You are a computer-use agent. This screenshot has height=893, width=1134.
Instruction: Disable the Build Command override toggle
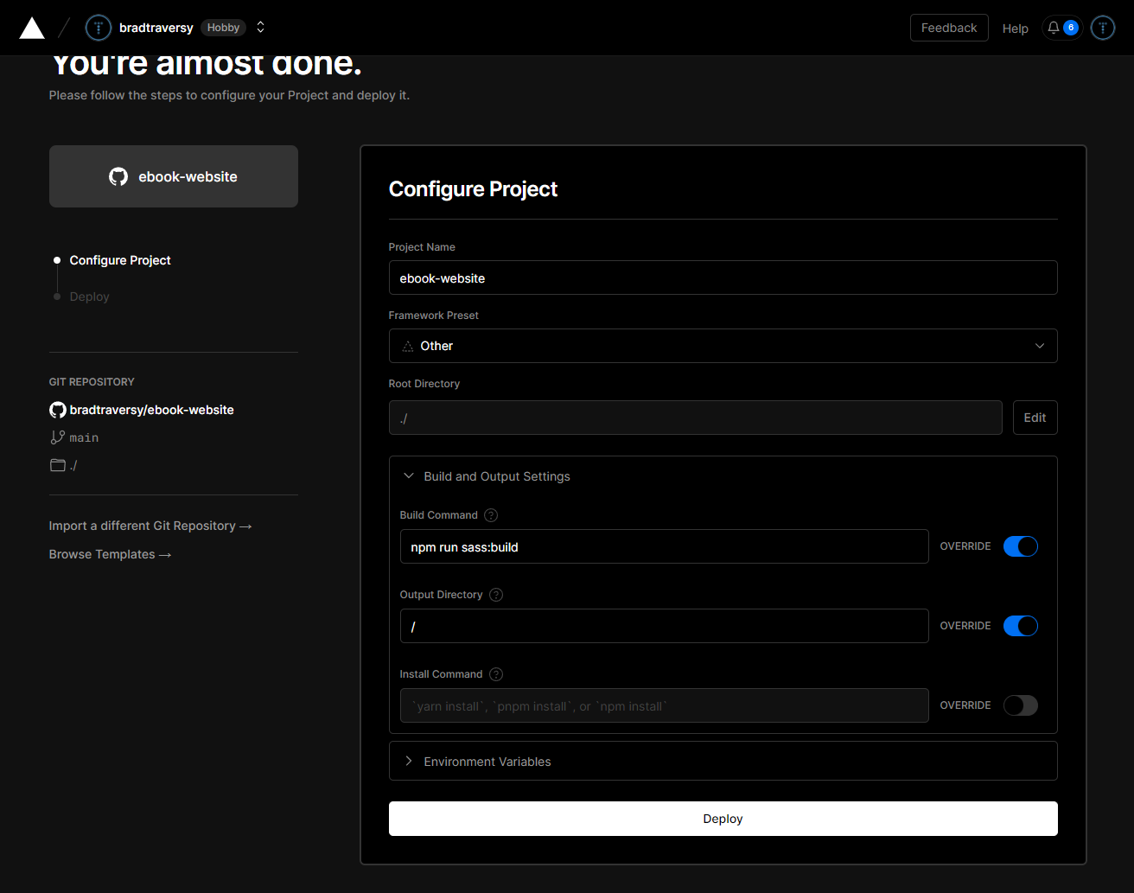coord(1020,546)
